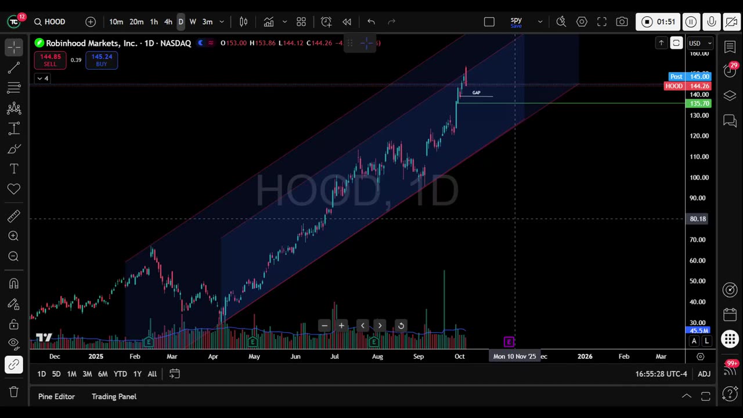Expand the indicators favorites dropdown arrow
Viewport: 743px width, 418px height.
(284, 21)
